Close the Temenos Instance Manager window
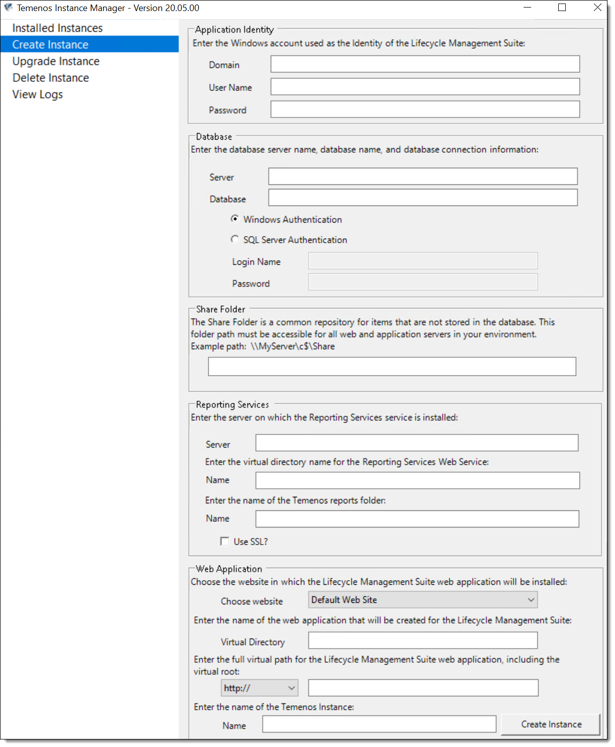 597,8
